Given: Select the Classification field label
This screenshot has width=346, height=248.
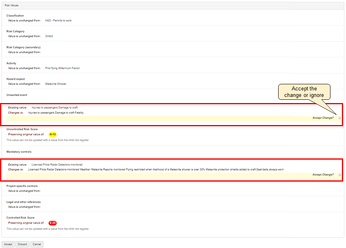Looking at the screenshot, I should click(x=15, y=16).
